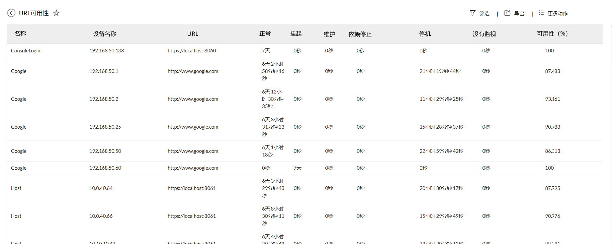Screen dimensions: 612x244
Task: Click device 192.168.50.50 cell
Action: point(105,151)
